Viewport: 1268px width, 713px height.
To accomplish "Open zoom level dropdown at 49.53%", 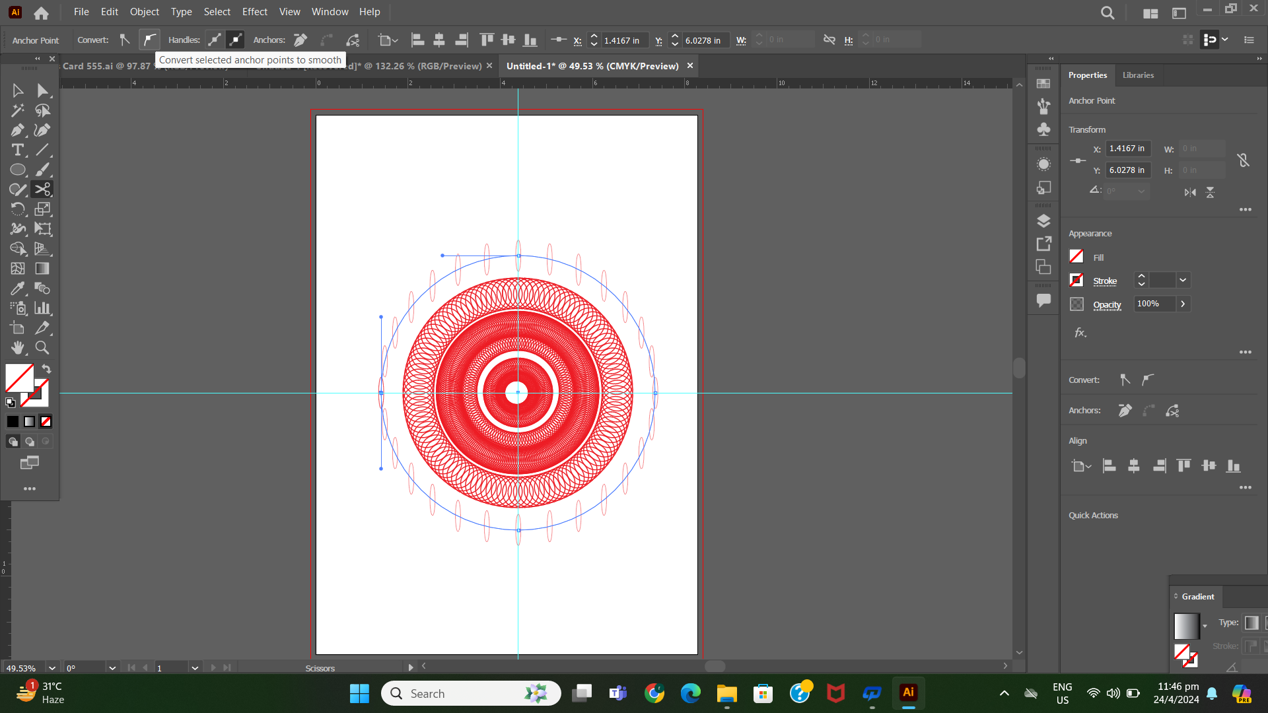I will point(52,668).
